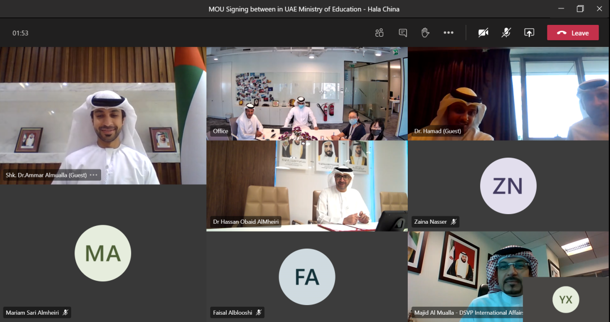
Task: Click the FA avatar of Faisal Albalooshi
Action: (x=307, y=276)
